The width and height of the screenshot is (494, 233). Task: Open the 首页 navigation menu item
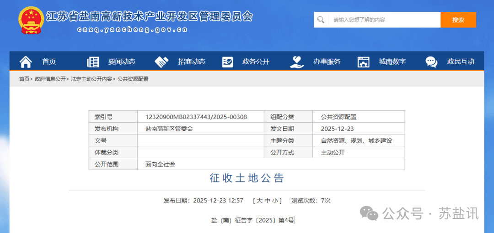49,62
